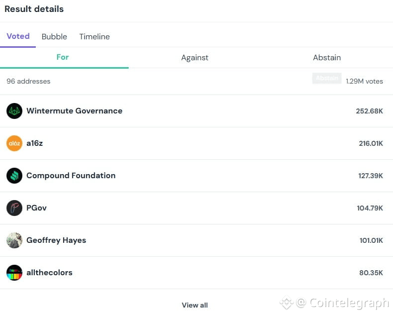Show the Abstain votes tab
Screen dimensions: 393x315
327,58
